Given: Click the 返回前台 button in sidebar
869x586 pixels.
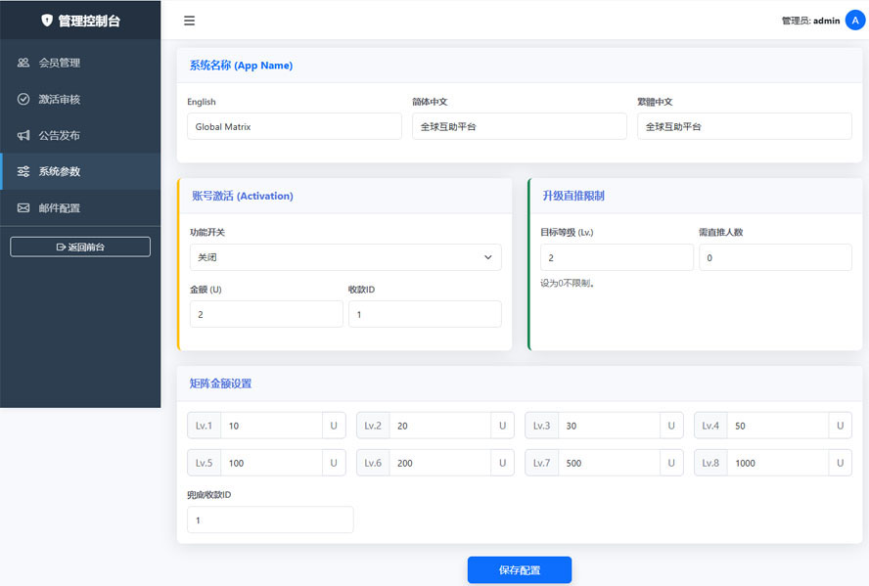Looking at the screenshot, I should 80,247.
